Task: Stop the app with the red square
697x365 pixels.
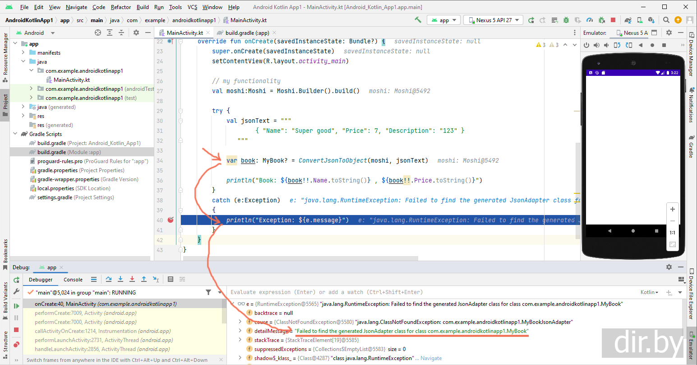Action: coord(613,20)
